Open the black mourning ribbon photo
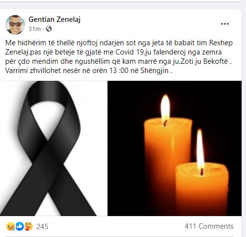Viewport: 246px width, 237px height. [53, 148]
